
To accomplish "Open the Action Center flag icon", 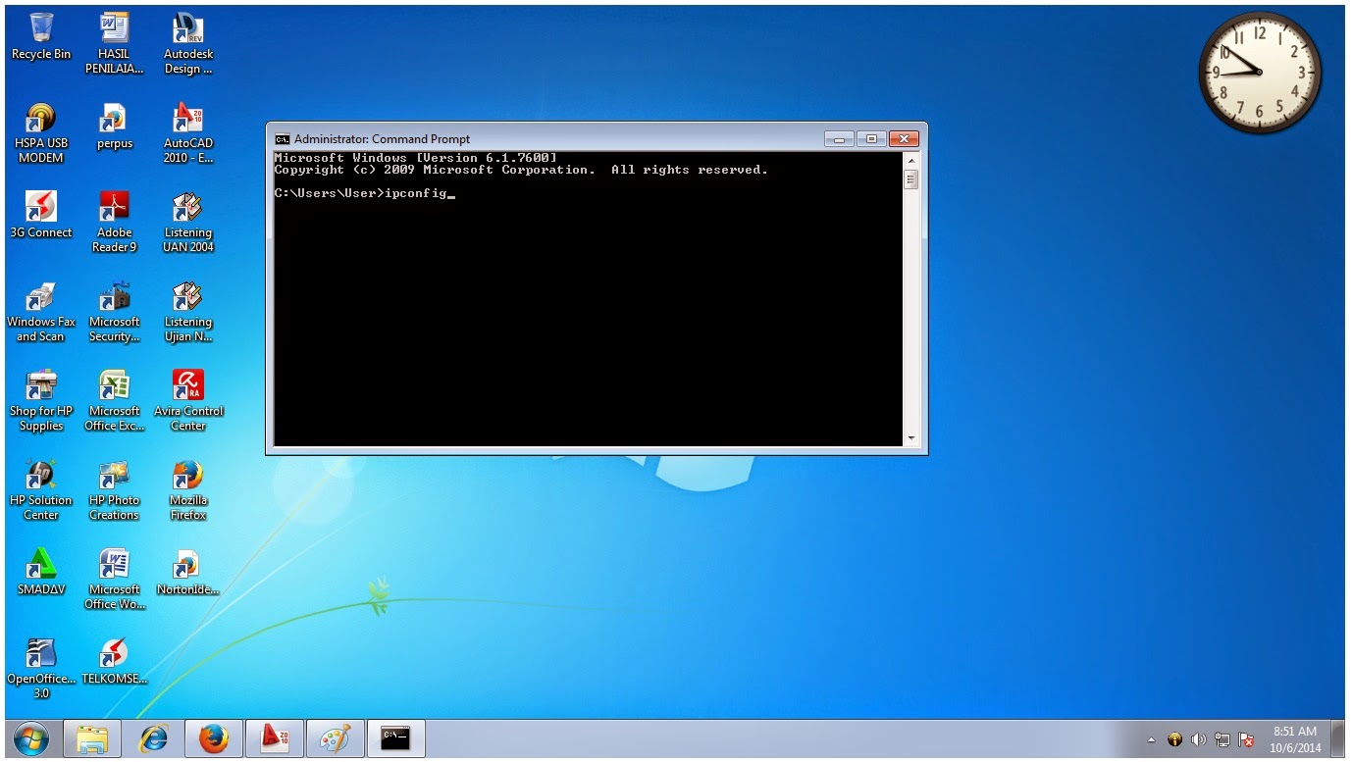I will pyautogui.click(x=1246, y=739).
